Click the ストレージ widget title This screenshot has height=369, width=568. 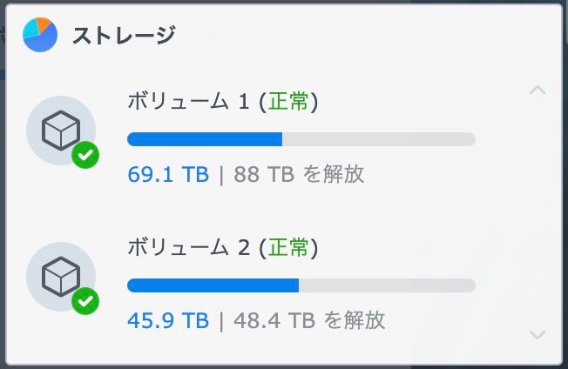tap(123, 36)
